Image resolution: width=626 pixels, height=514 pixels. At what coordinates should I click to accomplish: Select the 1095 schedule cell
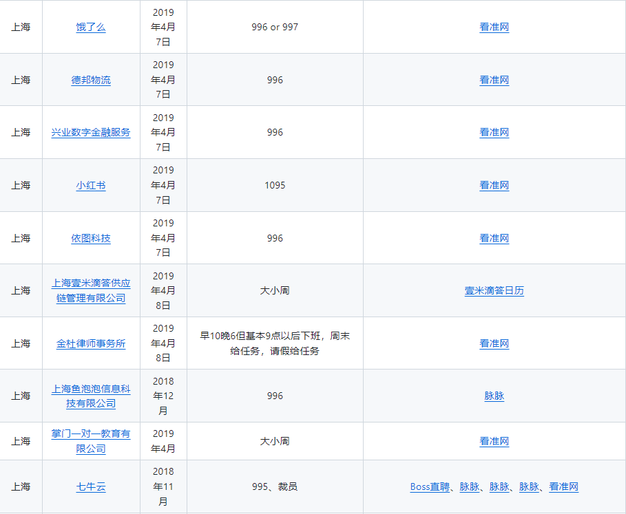click(x=275, y=185)
